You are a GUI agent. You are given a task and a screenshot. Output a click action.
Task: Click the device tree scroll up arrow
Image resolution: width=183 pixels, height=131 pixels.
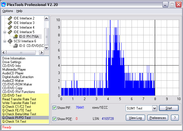[47, 19]
